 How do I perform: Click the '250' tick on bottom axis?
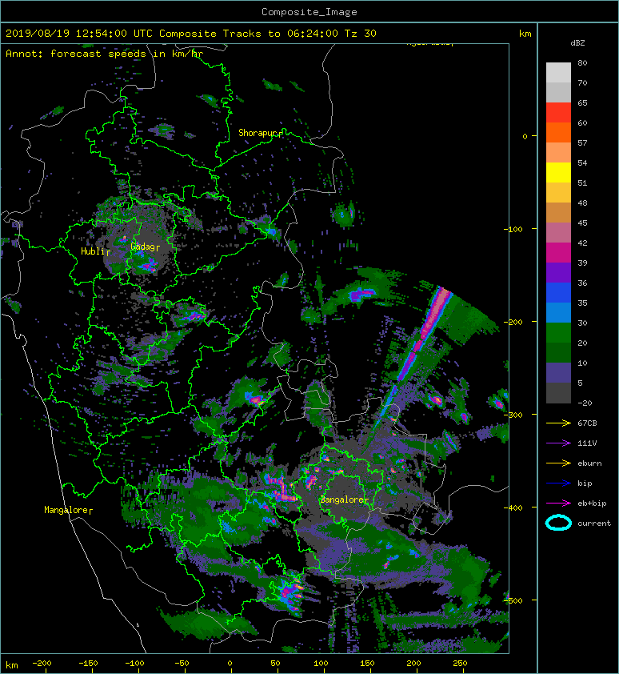pos(460,664)
